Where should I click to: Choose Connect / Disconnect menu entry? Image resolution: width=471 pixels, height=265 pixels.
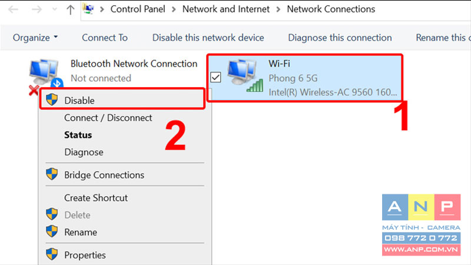click(x=108, y=118)
